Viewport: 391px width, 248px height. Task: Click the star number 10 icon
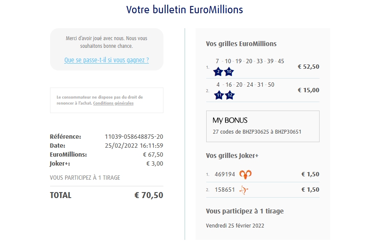[x=229, y=72]
